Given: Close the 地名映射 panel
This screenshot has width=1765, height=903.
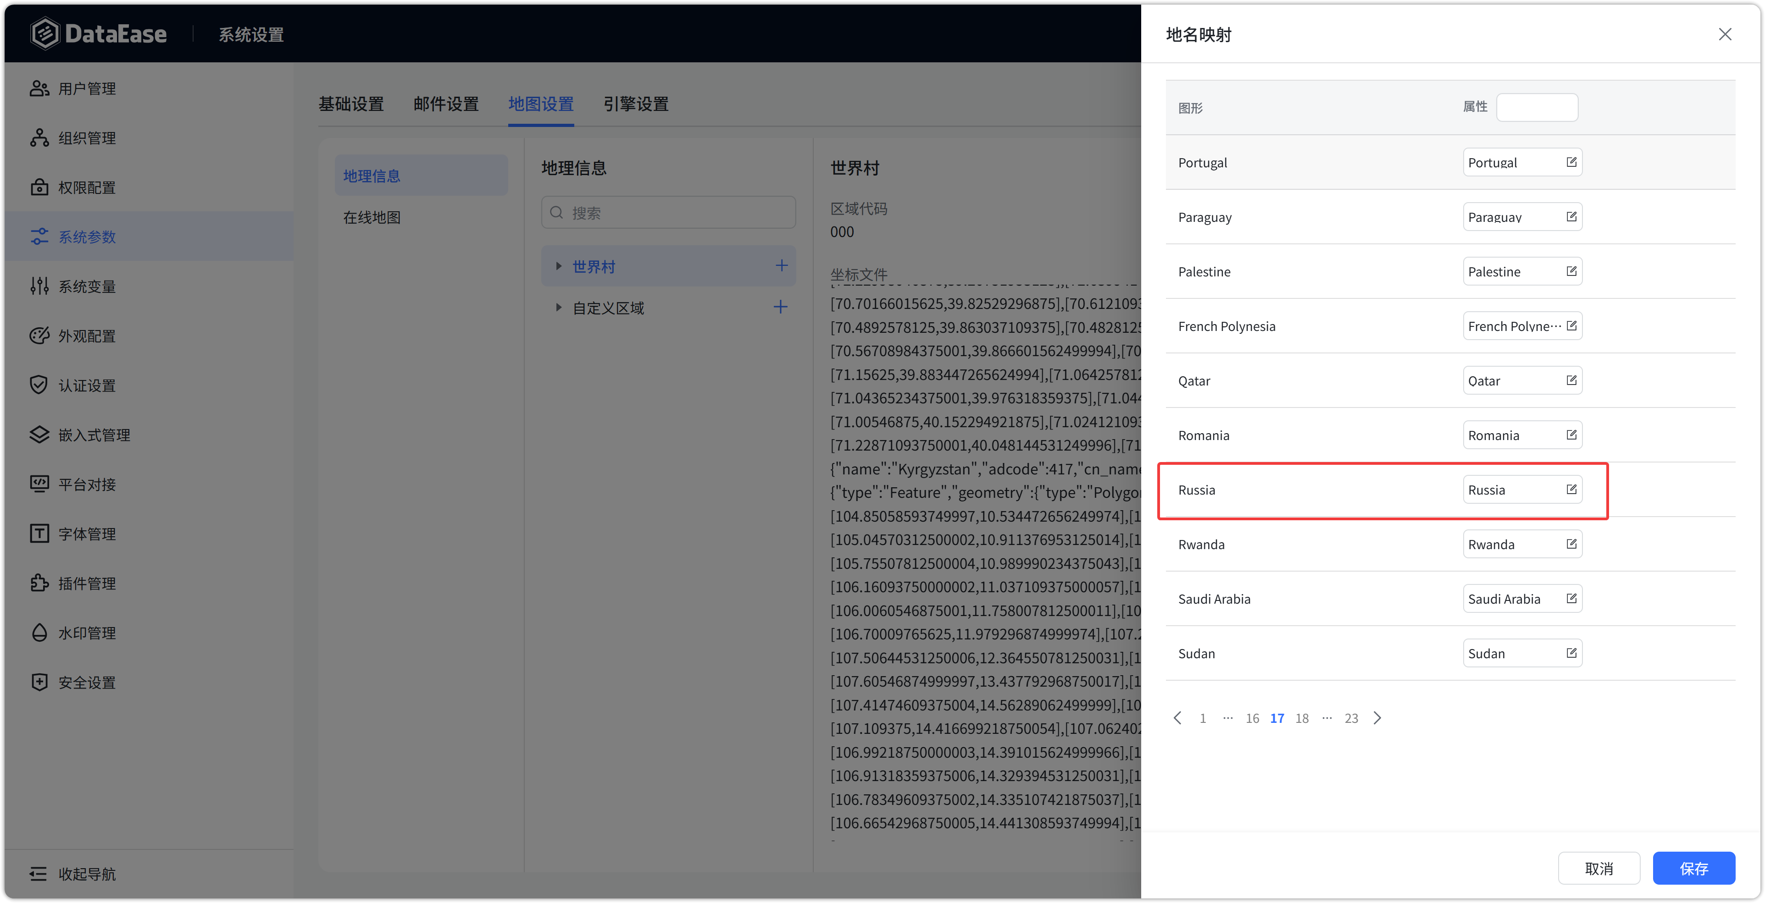Looking at the screenshot, I should click(1725, 34).
